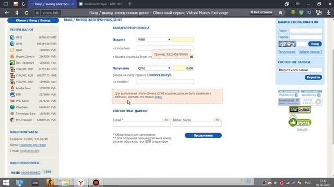Click the Тинькофф Банк reserve icon
The image size is (334, 187).
(x=12, y=113)
